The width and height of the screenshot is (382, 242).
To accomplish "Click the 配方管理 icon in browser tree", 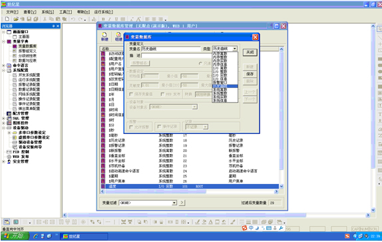I will (x=9, y=113).
